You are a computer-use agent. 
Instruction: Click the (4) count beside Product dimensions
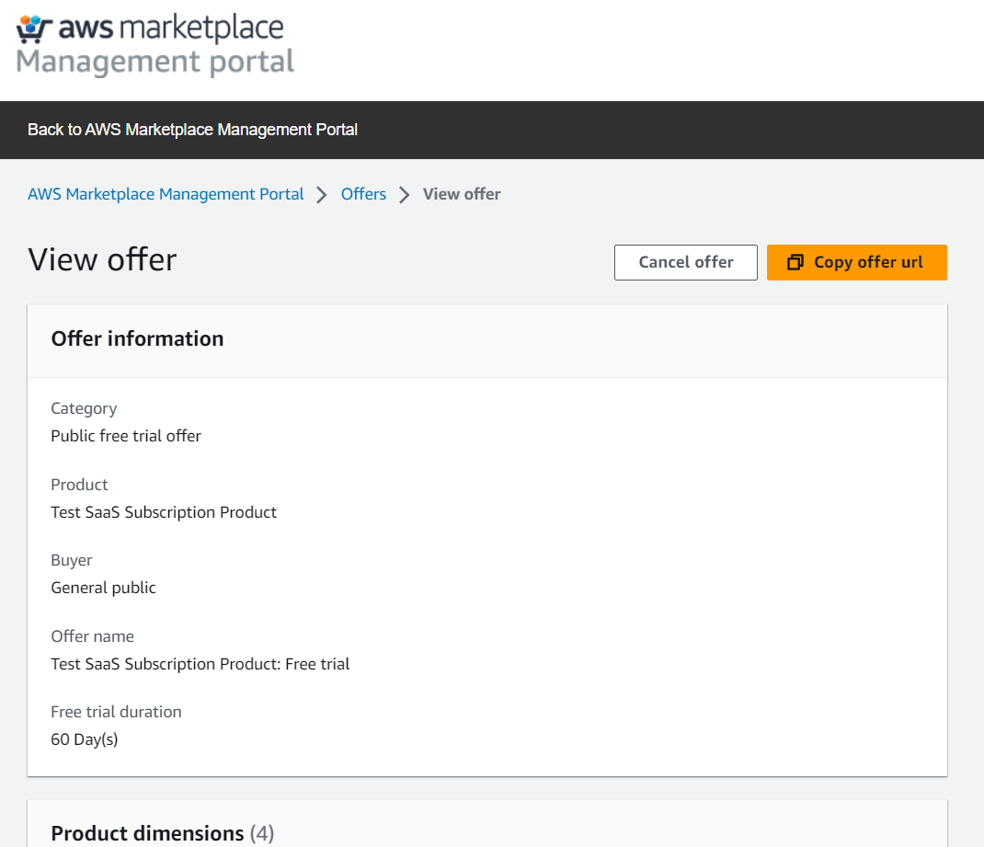pos(262,833)
